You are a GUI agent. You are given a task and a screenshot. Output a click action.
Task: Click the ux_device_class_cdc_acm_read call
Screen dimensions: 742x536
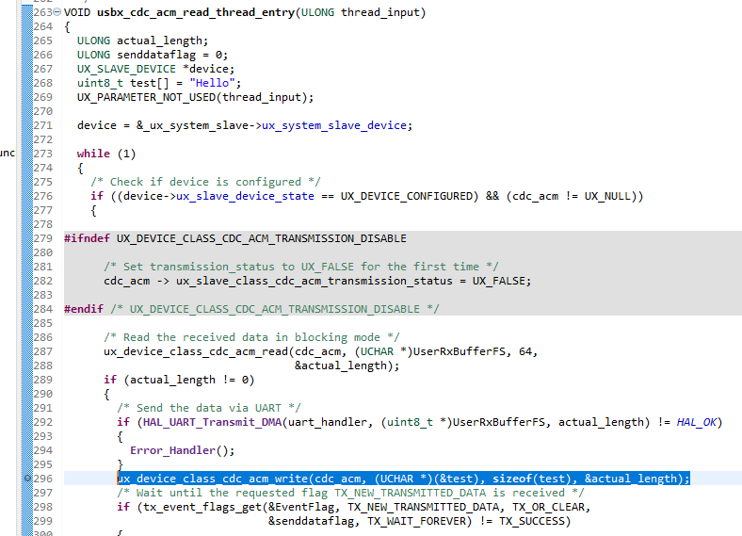click(x=196, y=351)
